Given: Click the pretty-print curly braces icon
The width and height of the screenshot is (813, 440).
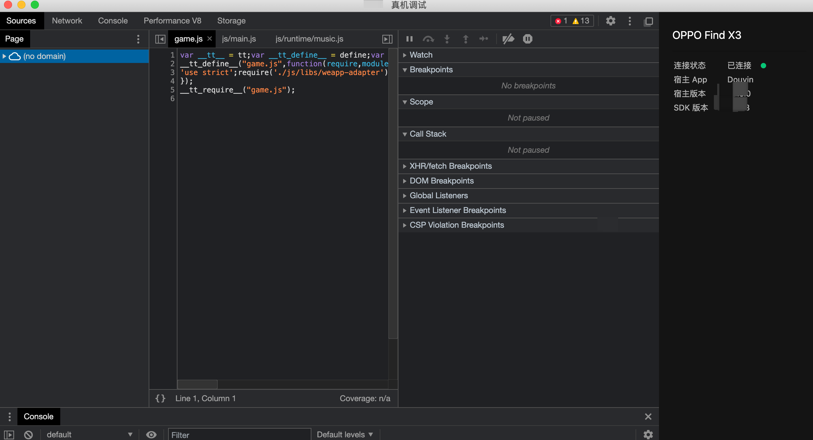Looking at the screenshot, I should [x=160, y=398].
